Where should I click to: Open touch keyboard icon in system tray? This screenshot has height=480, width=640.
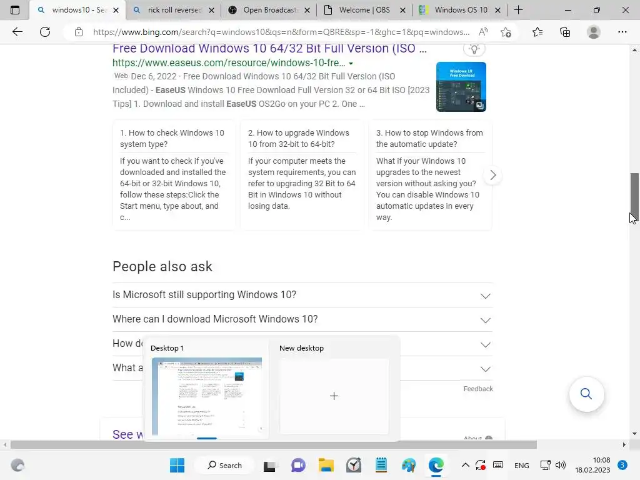point(498,465)
